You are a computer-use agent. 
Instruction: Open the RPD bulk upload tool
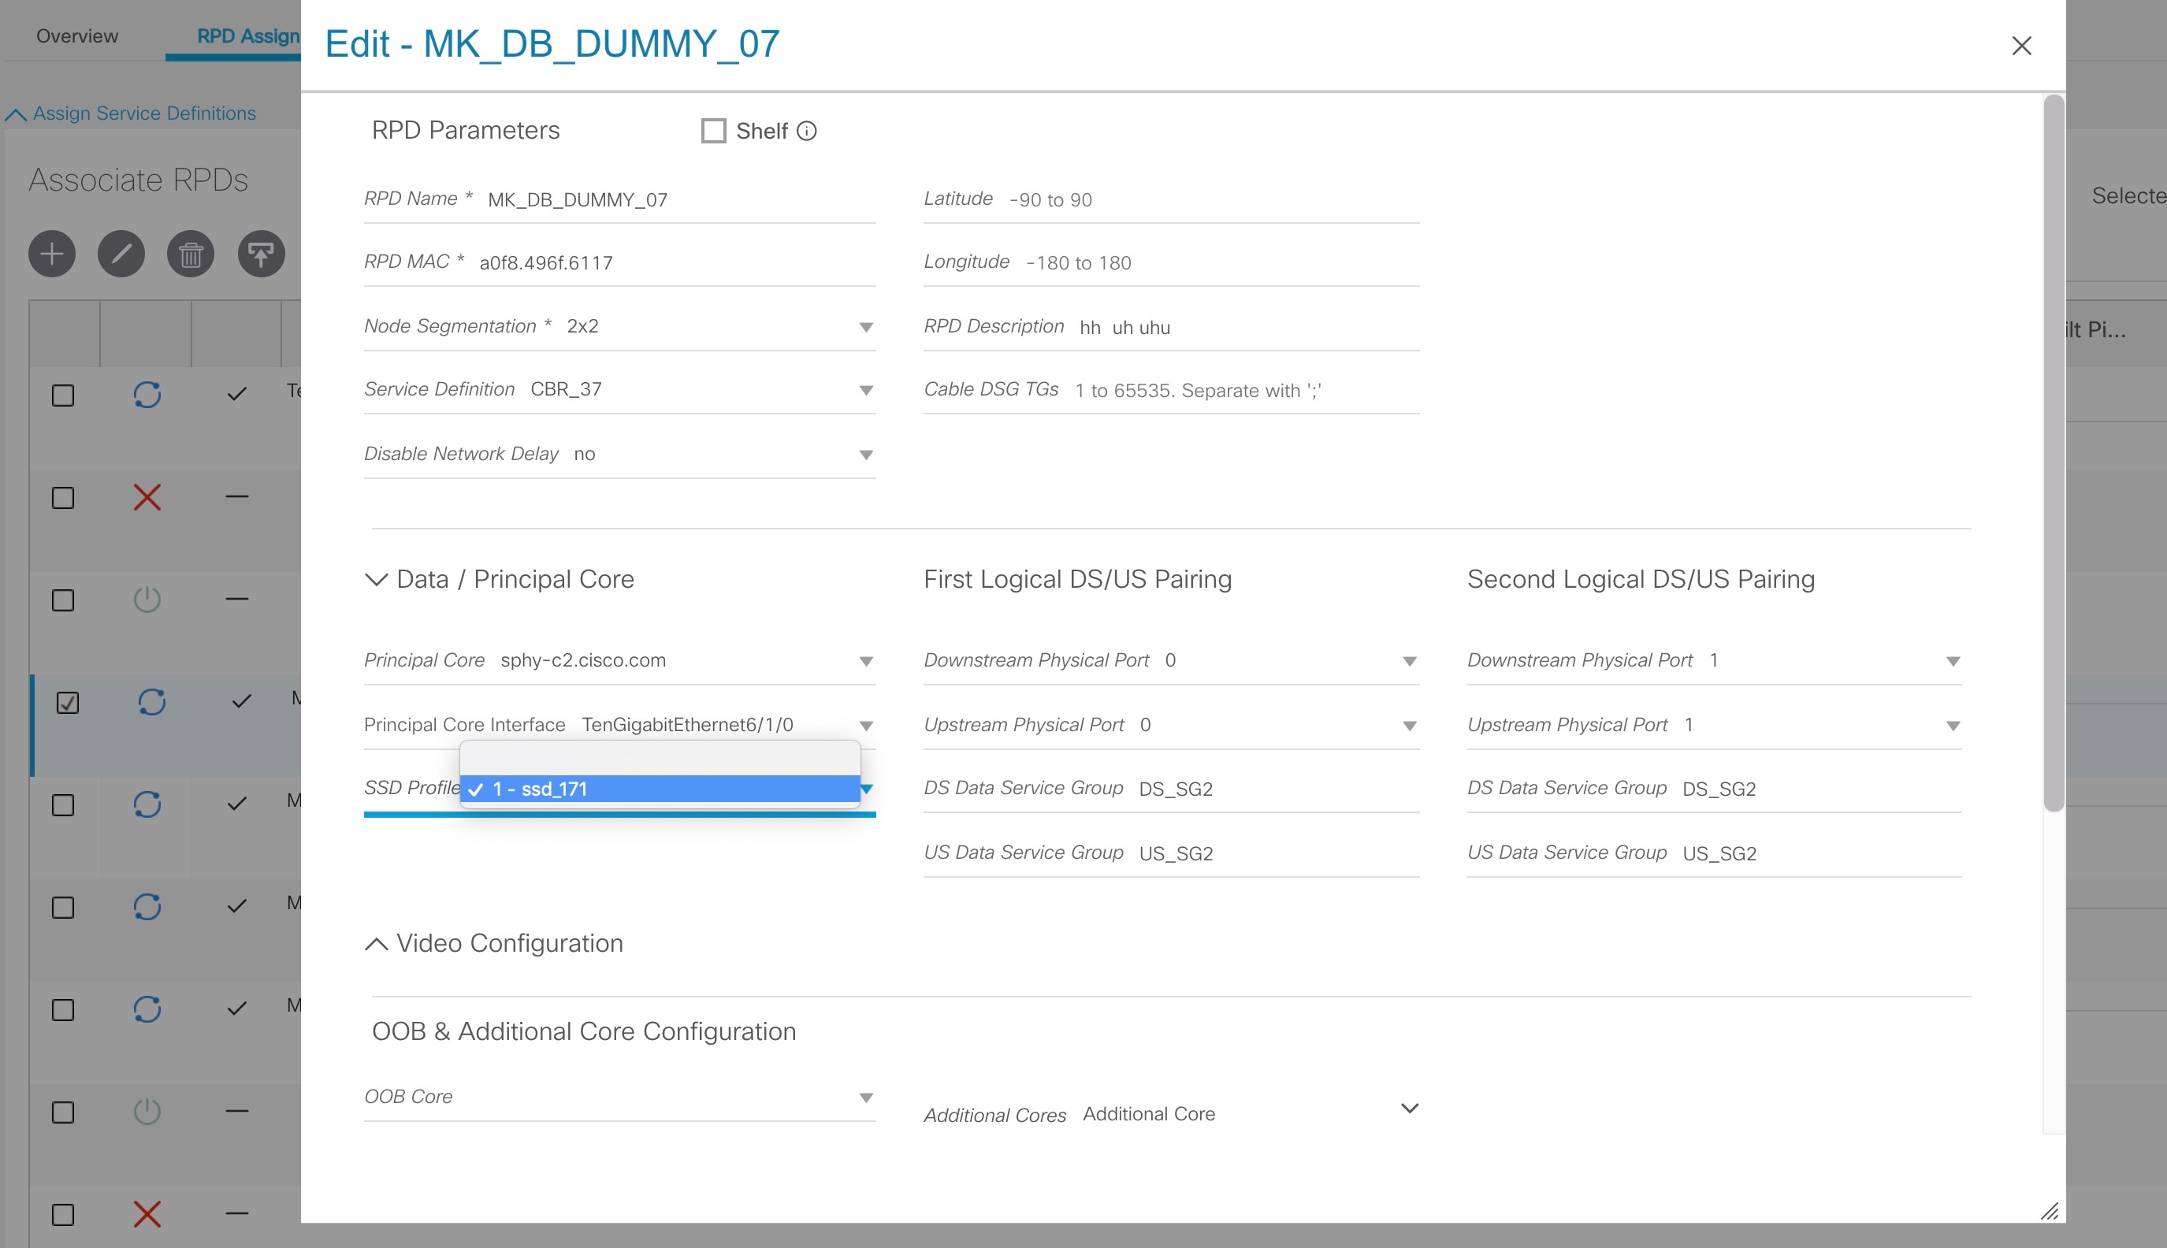click(260, 254)
